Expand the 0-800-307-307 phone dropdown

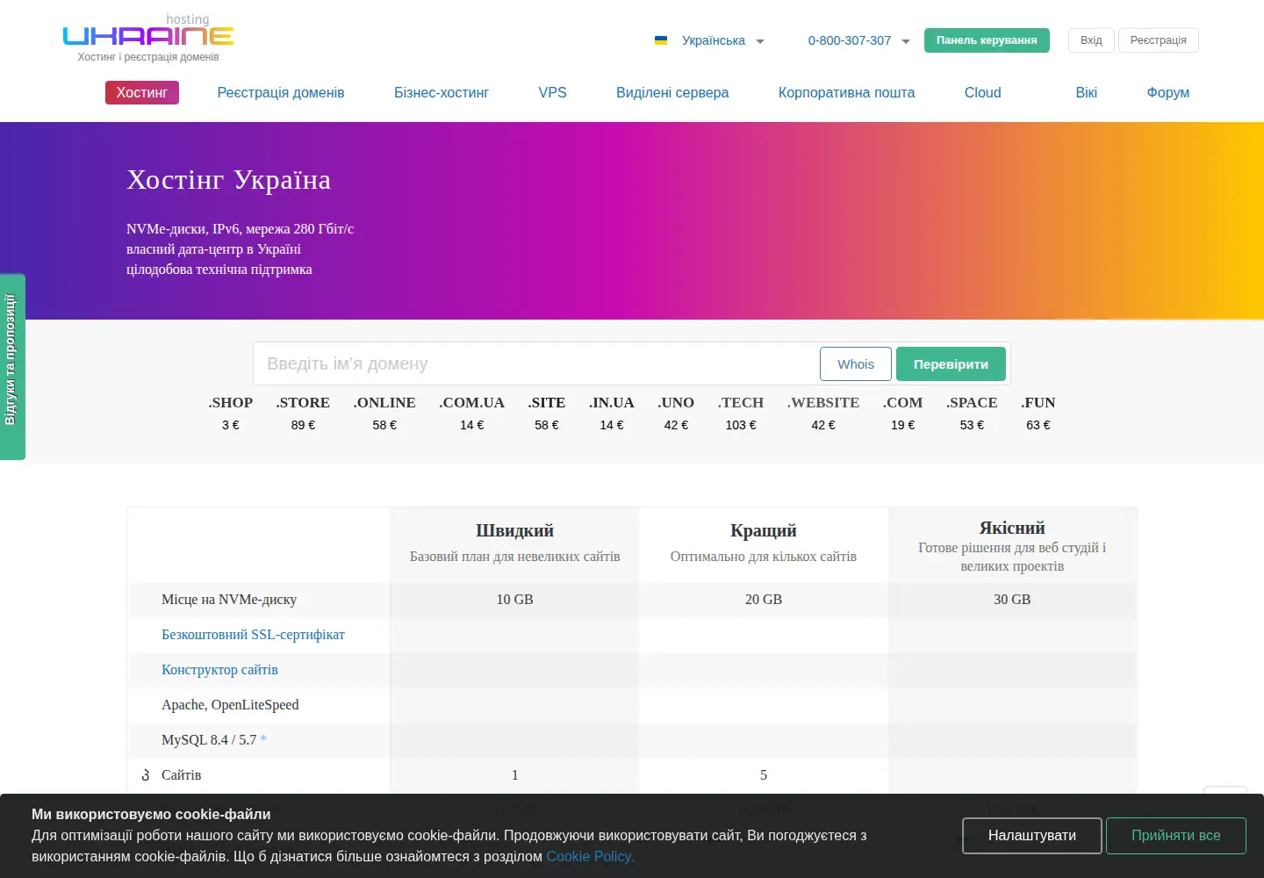858,40
